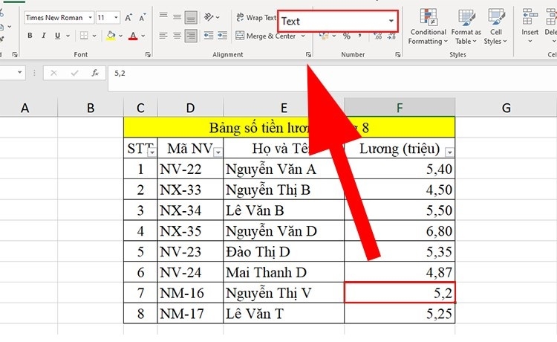Open Font settings dialog launcher
The image size is (557, 342).
point(148,55)
